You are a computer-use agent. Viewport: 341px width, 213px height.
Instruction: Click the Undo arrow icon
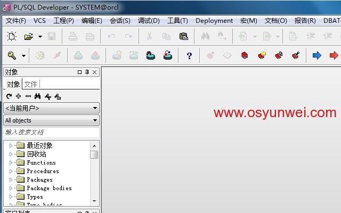tap(111, 36)
